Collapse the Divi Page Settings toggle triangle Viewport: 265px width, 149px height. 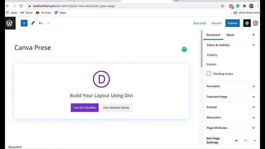[255, 141]
